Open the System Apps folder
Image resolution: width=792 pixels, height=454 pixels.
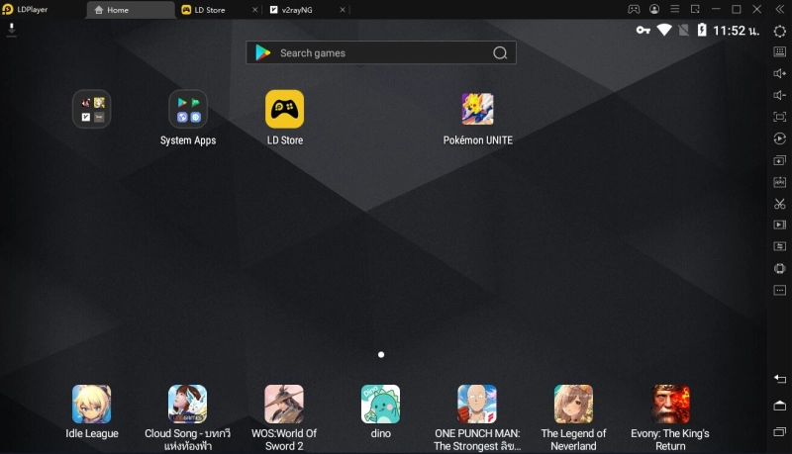pos(188,109)
